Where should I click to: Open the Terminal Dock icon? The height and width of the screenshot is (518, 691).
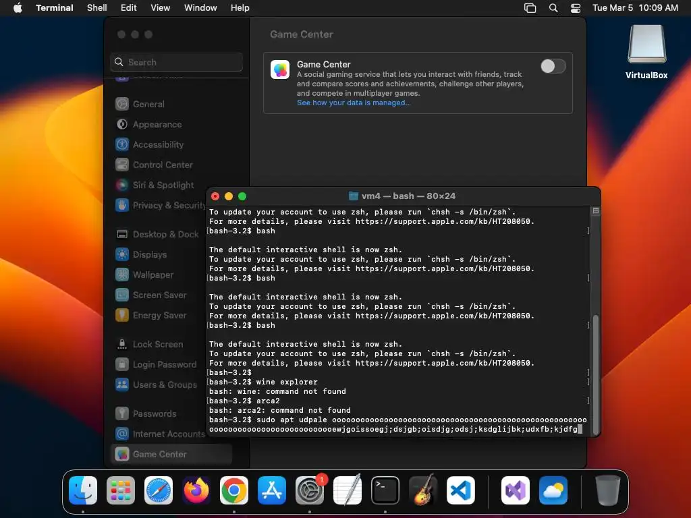[385, 490]
